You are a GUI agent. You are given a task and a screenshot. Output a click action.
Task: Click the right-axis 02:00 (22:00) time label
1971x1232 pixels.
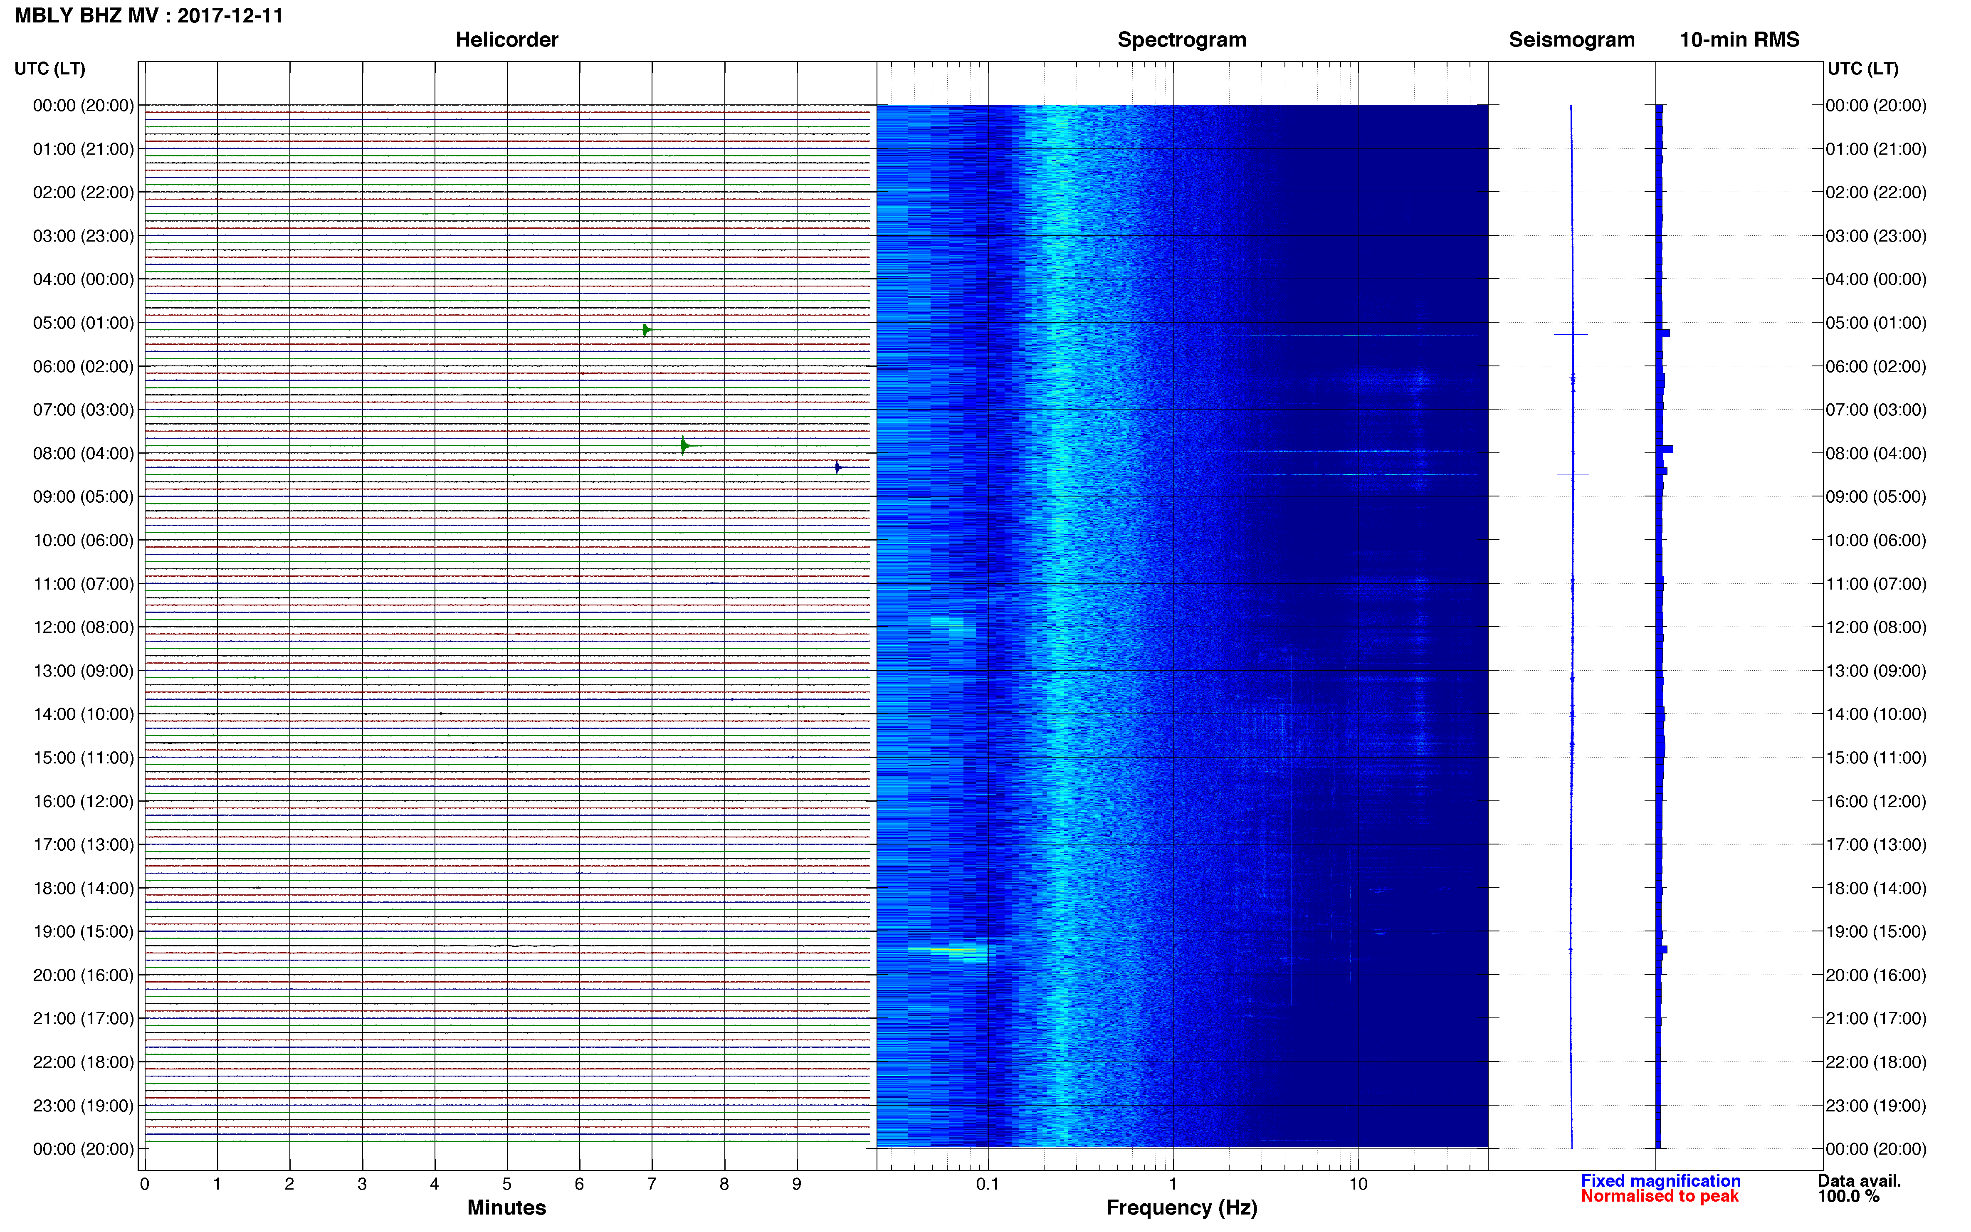click(x=1876, y=192)
